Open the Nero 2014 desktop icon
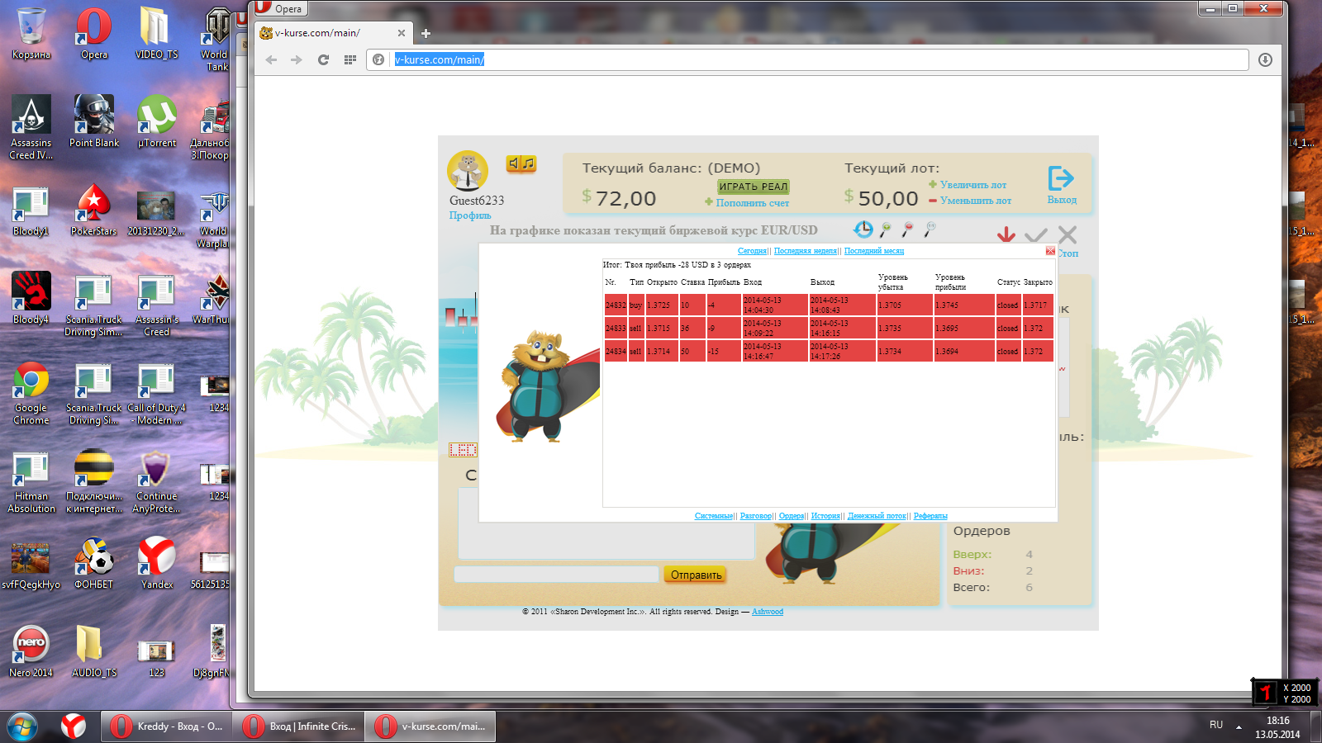The height and width of the screenshot is (743, 1322). tap(31, 651)
